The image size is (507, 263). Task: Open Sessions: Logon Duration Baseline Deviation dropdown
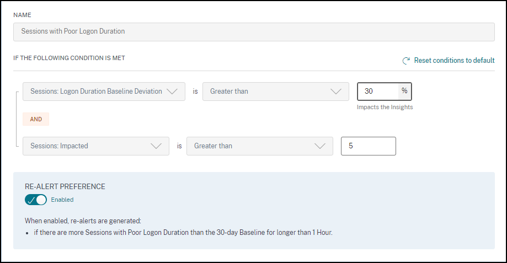tap(97, 92)
